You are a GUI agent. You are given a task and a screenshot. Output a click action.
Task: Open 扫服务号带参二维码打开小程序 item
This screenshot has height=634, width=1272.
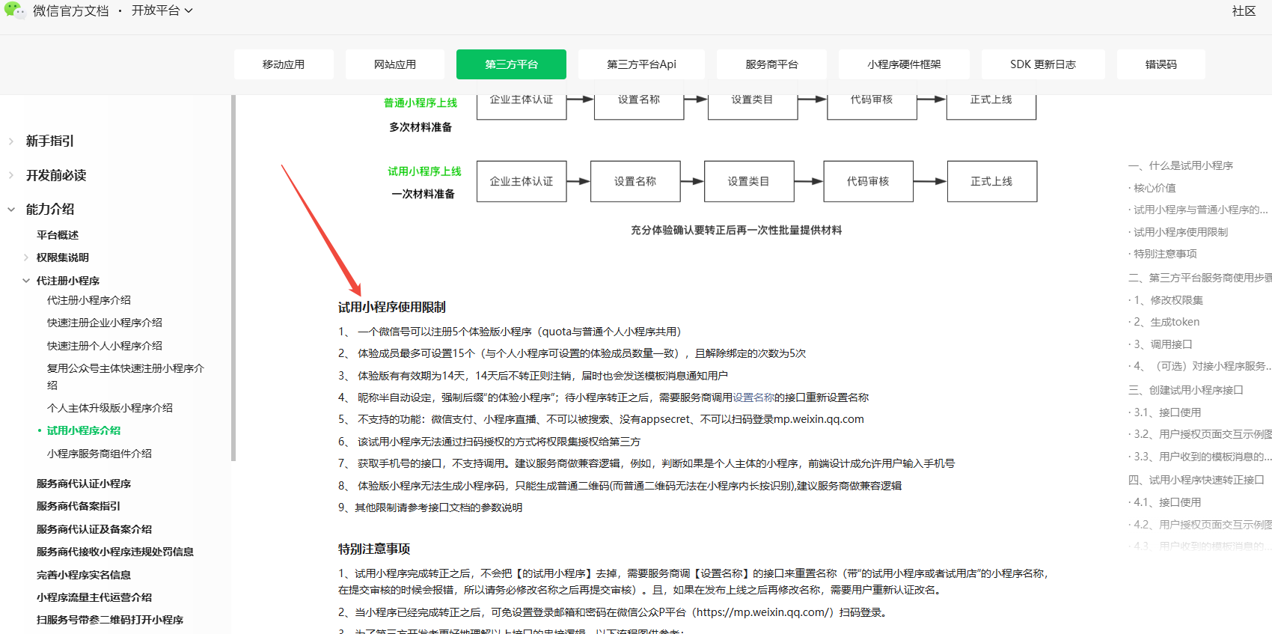110,620
